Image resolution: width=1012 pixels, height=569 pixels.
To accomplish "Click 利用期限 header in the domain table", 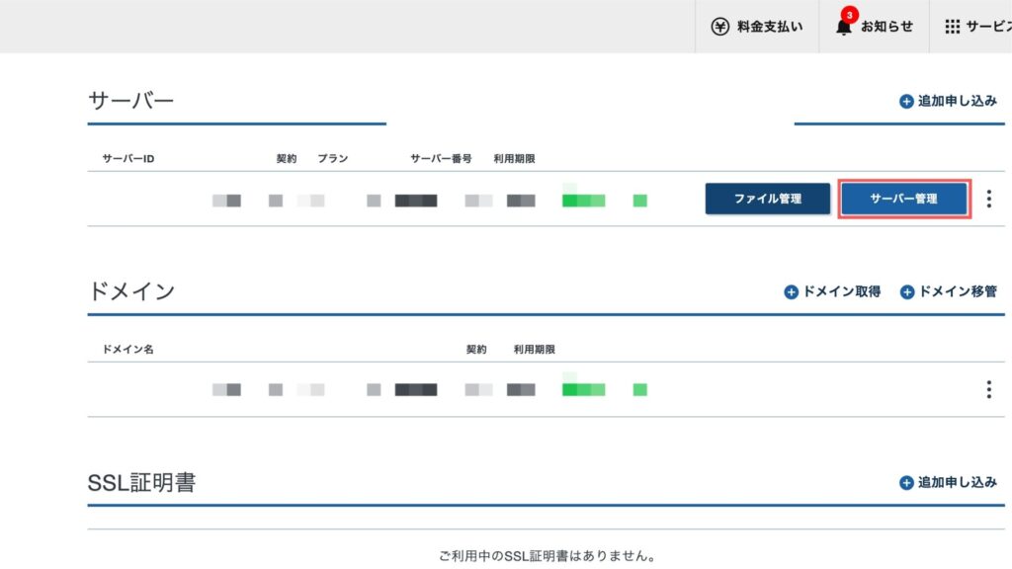I will point(535,349).
